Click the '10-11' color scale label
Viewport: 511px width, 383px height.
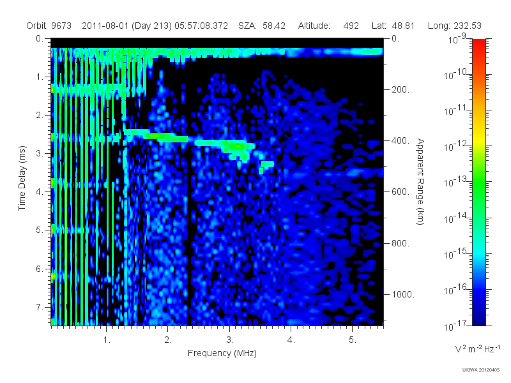[455, 110]
